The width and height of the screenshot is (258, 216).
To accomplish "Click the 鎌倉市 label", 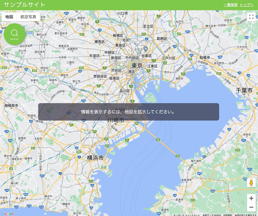I will pos(66,204).
